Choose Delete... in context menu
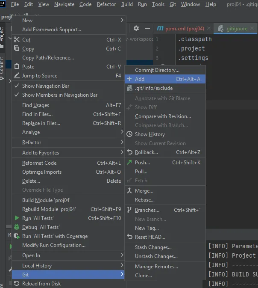The width and height of the screenshot is (258, 288). point(68,181)
